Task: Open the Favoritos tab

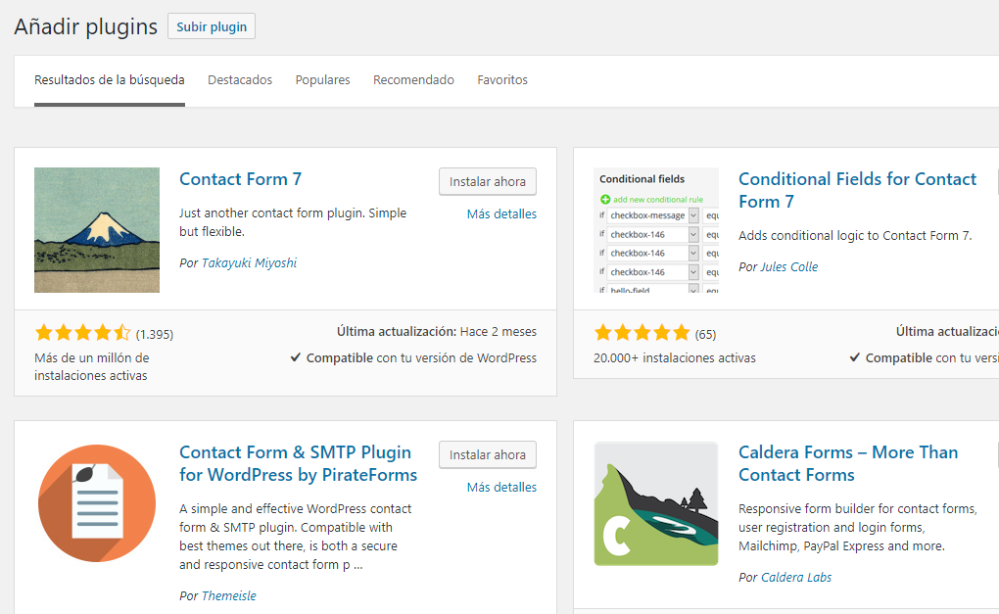Action: pos(502,80)
